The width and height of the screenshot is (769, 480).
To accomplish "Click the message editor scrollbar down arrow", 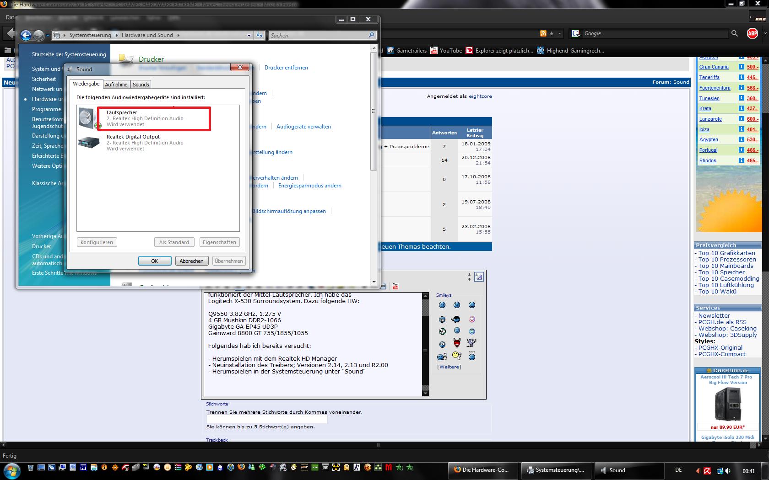I will pos(425,393).
